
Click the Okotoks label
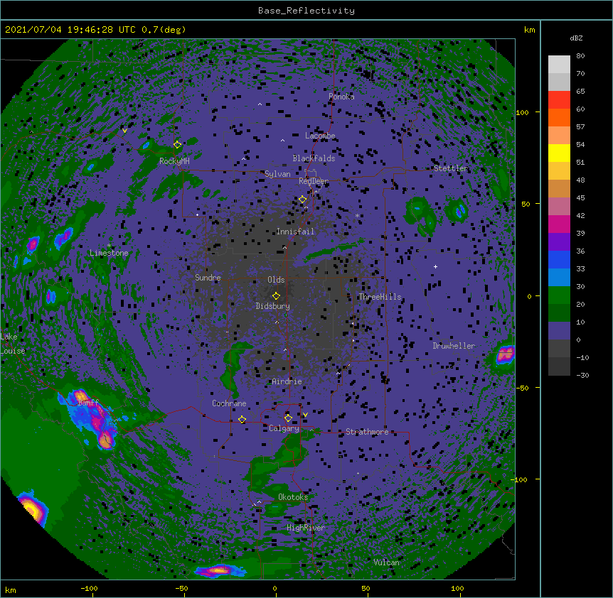293,497
